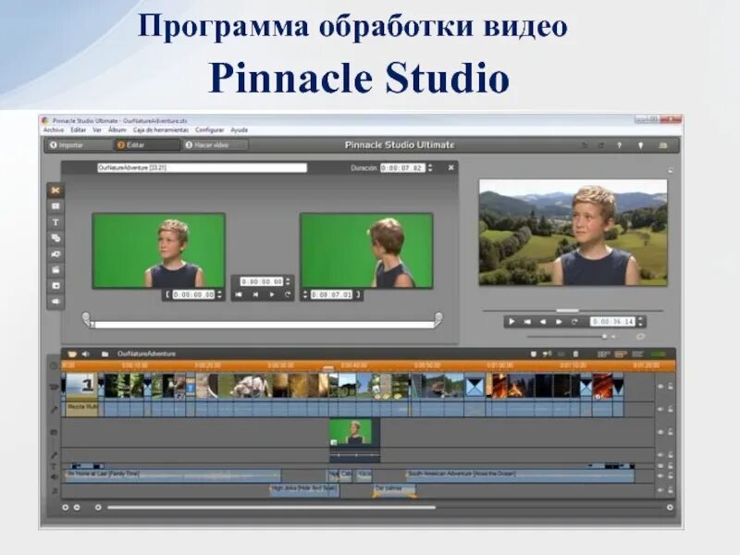The width and height of the screenshot is (740, 555).
Task: Select the South American Adventure audio clip
Action: 520,475
